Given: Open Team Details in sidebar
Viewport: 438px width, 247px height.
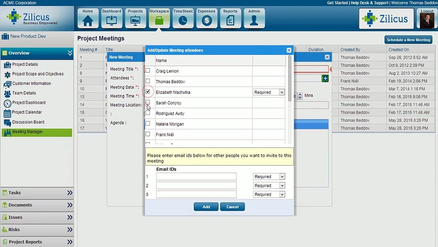Looking at the screenshot, I should (24, 93).
